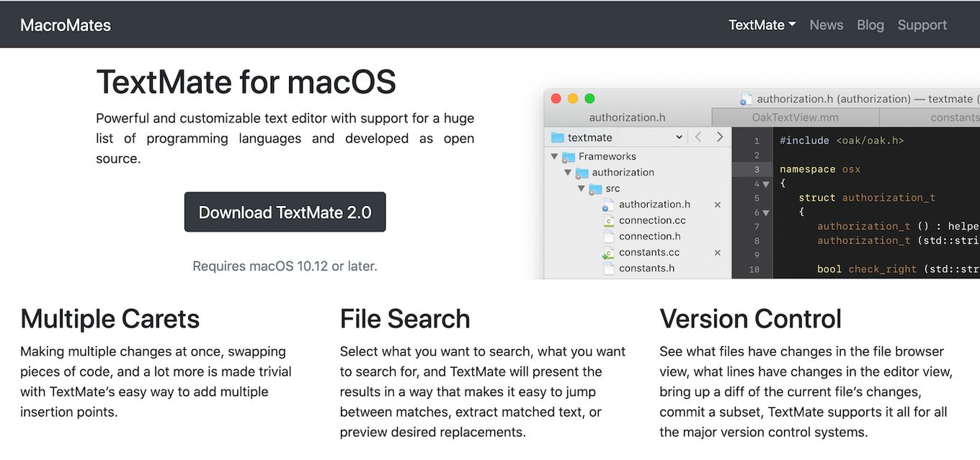Close authorization.h with its x button
The image size is (980, 460).
(x=717, y=205)
